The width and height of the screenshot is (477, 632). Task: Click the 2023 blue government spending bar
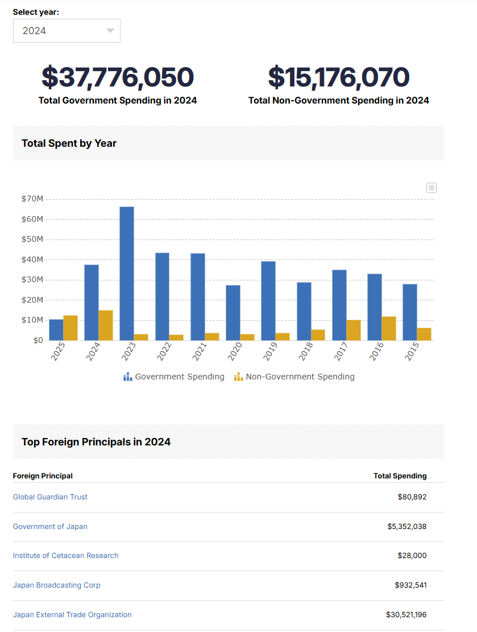(x=127, y=274)
